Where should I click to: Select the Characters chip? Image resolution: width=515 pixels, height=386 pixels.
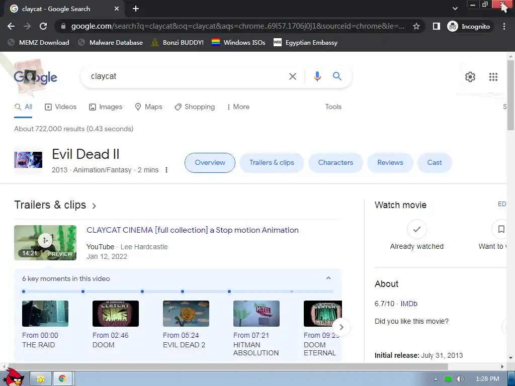click(335, 163)
